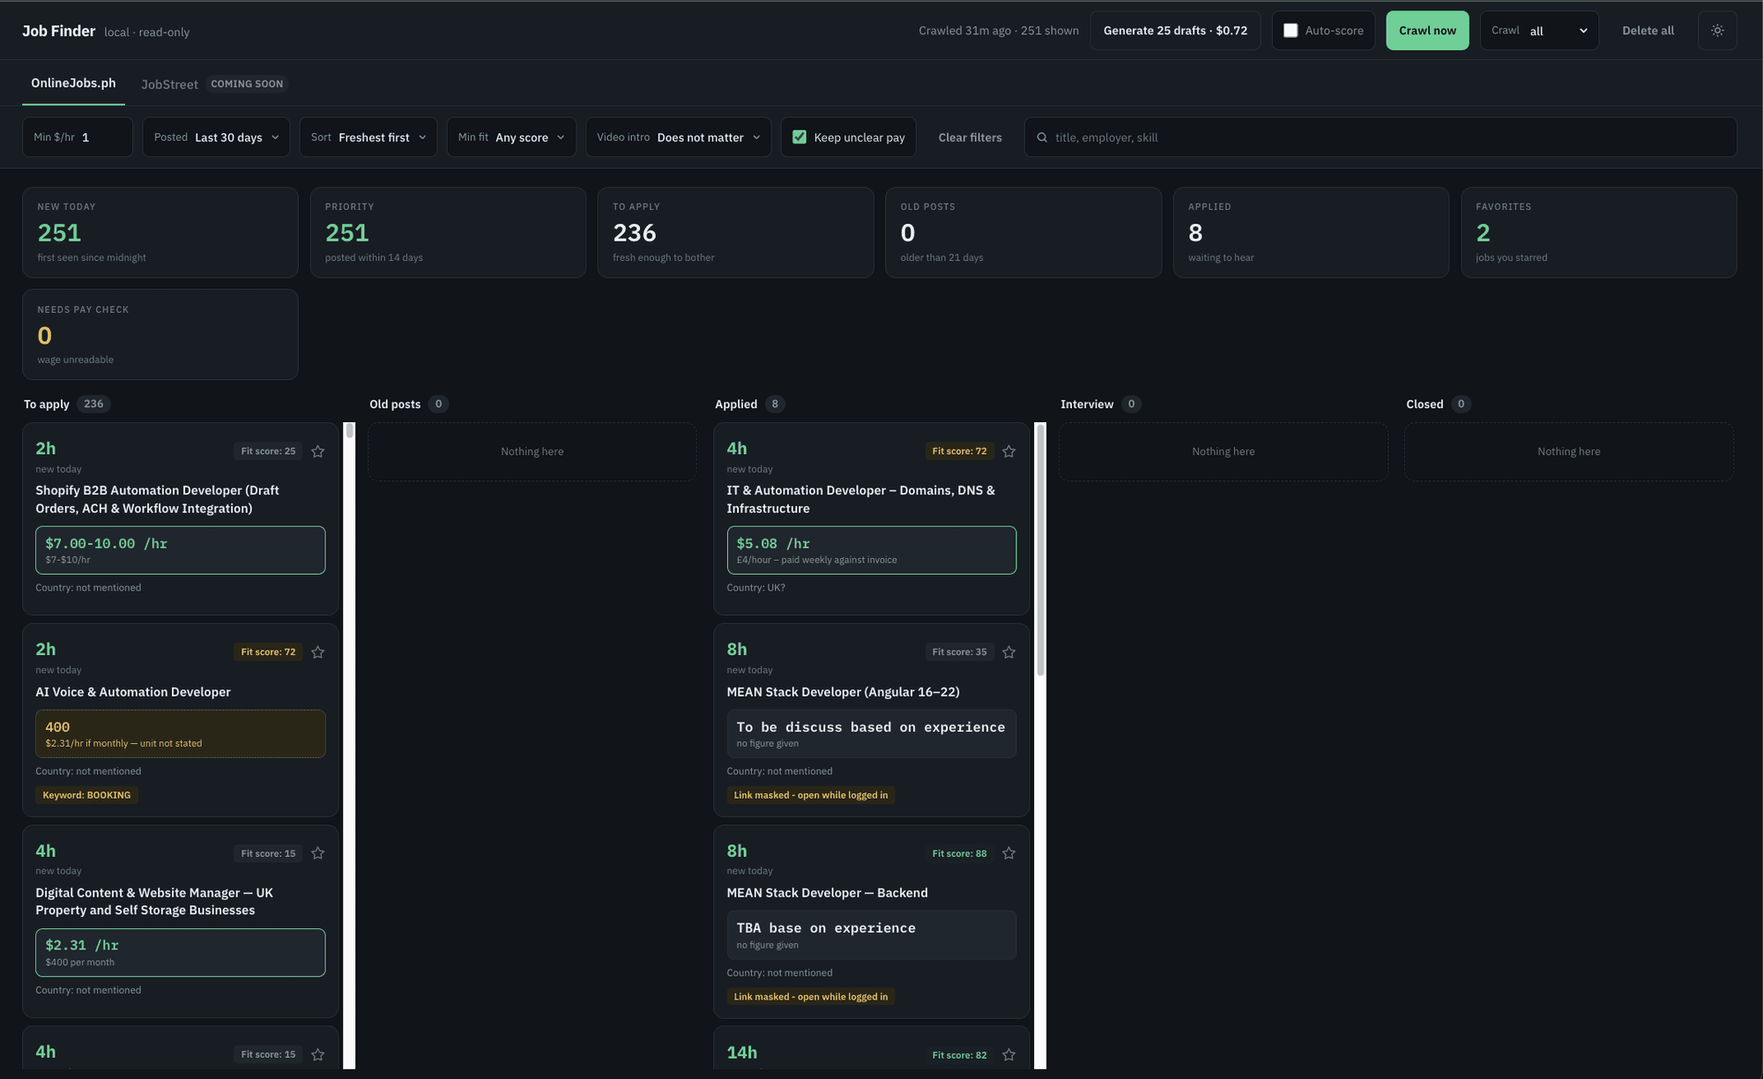Click the title, employer, skill search box
The width and height of the screenshot is (1763, 1079).
point(1380,138)
